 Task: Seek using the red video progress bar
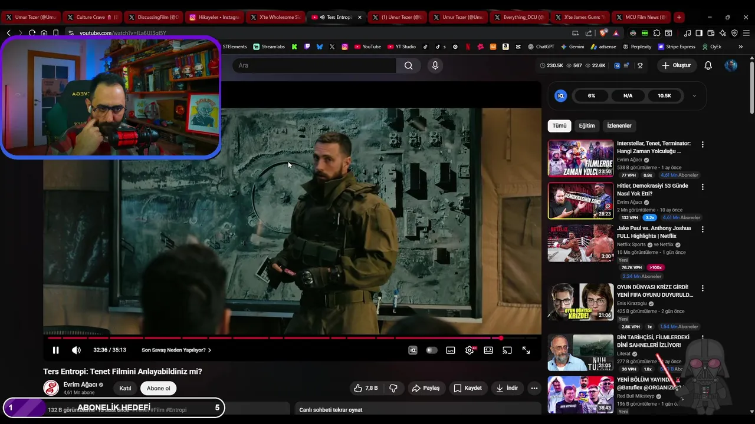pos(293,338)
